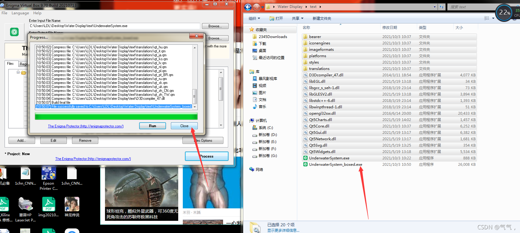This screenshot has height=233, width=520.
Task: Select the UnderwaterSystem.exe application icon
Action: point(305,158)
